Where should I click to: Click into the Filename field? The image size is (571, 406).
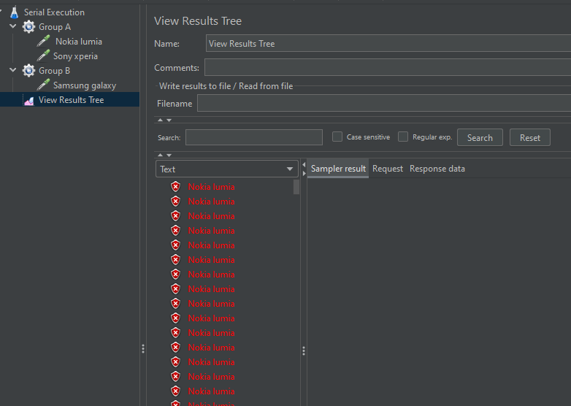tap(384, 104)
